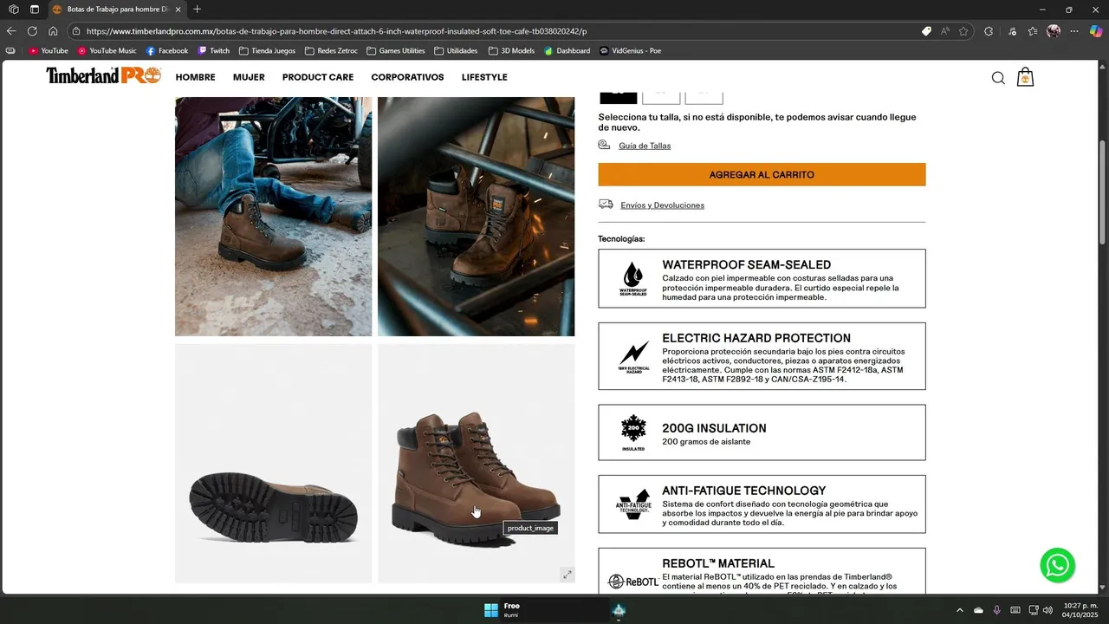Viewport: 1109px width, 624px height.
Task: Show hidden tray icons chevron
Action: click(x=959, y=610)
